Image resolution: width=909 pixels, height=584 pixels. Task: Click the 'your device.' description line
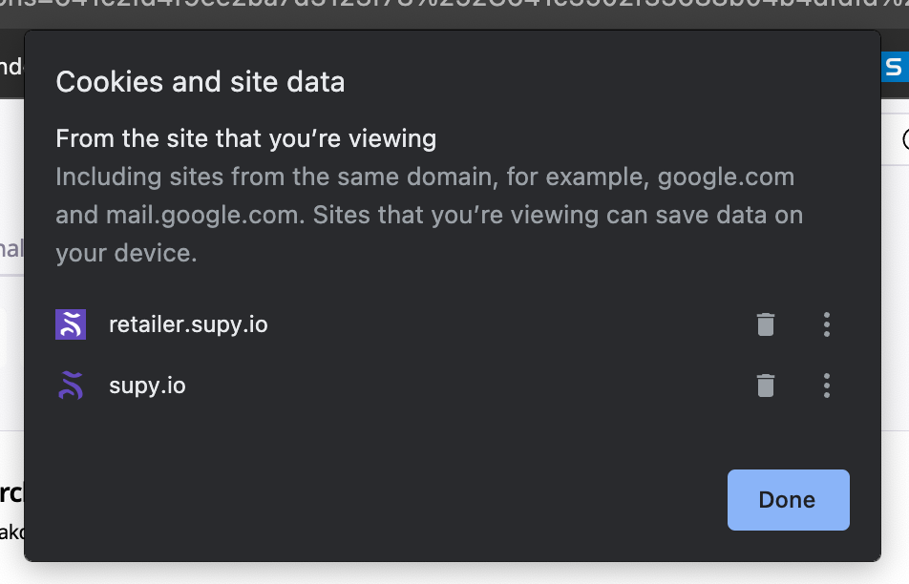(126, 253)
